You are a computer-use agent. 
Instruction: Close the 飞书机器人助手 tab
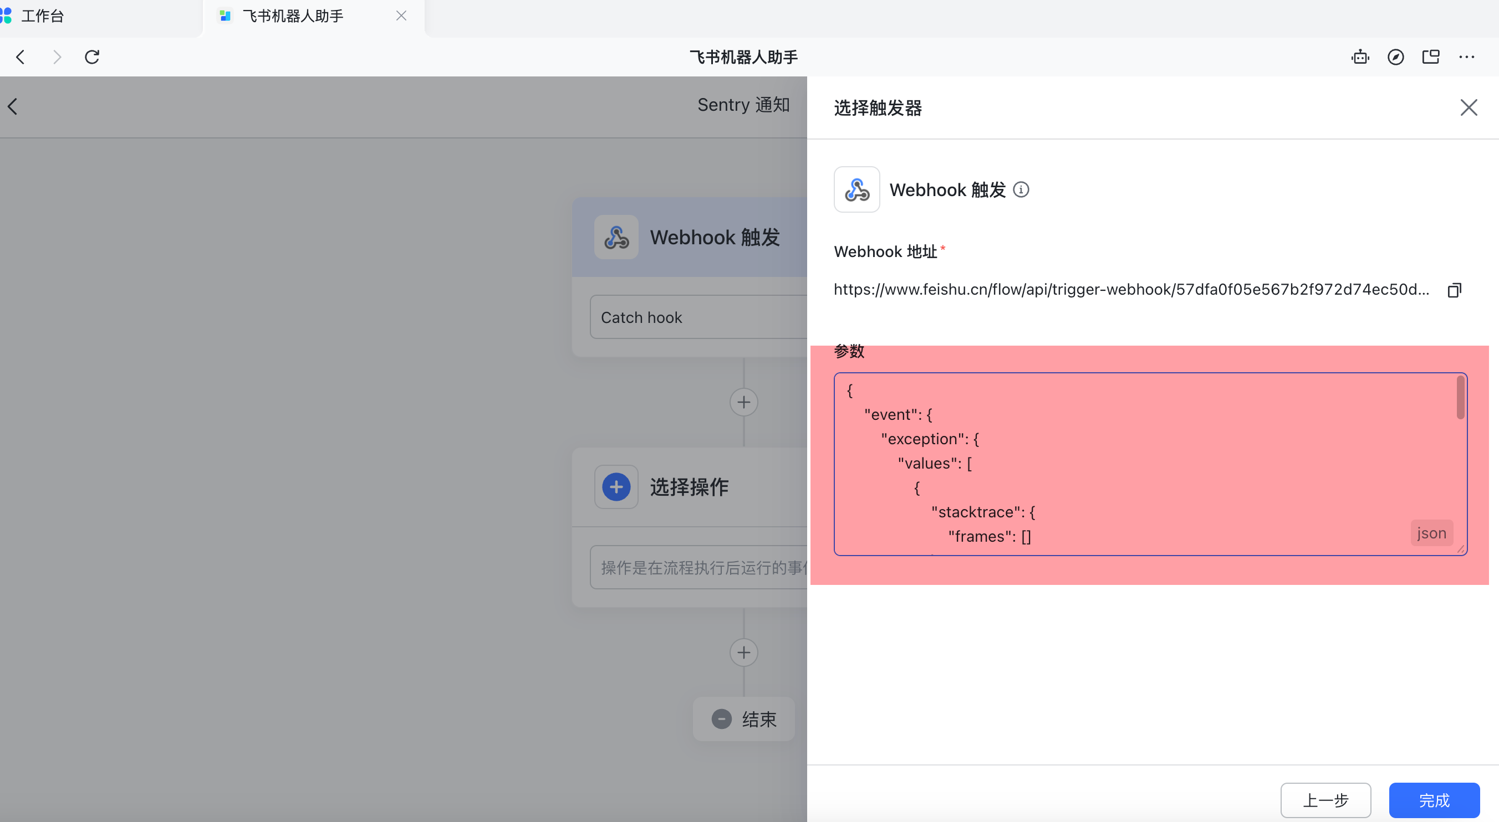(x=401, y=16)
